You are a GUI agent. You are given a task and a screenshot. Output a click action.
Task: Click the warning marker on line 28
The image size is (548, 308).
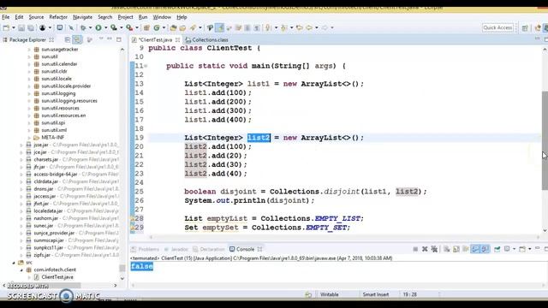[x=133, y=218]
